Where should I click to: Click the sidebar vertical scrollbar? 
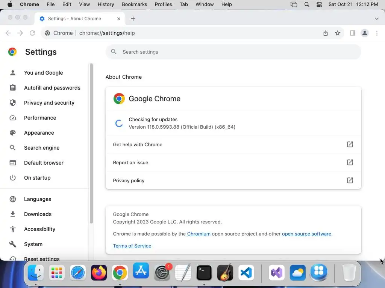[91, 143]
